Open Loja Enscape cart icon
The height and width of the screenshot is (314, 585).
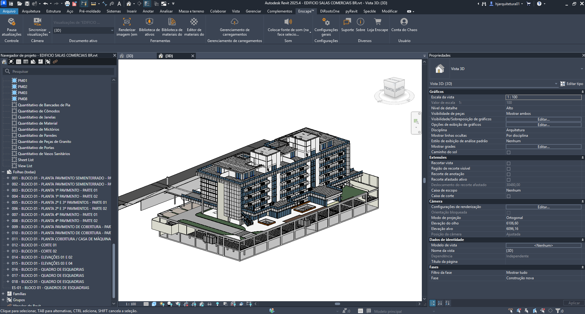pyautogui.click(x=378, y=22)
